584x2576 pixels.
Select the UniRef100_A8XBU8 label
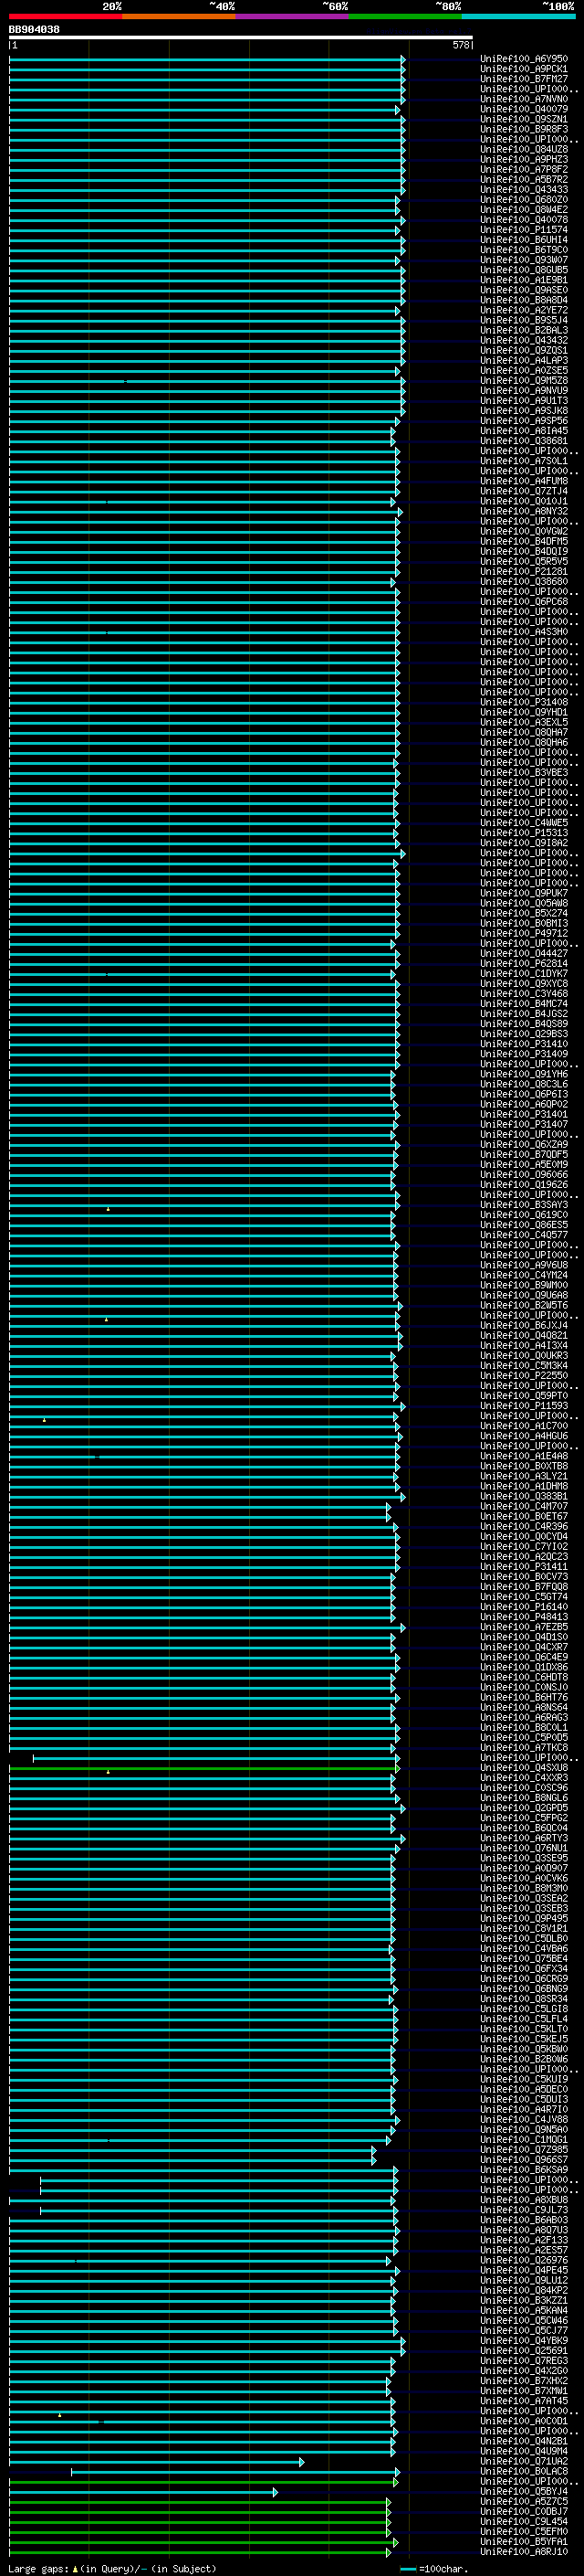point(524,2200)
